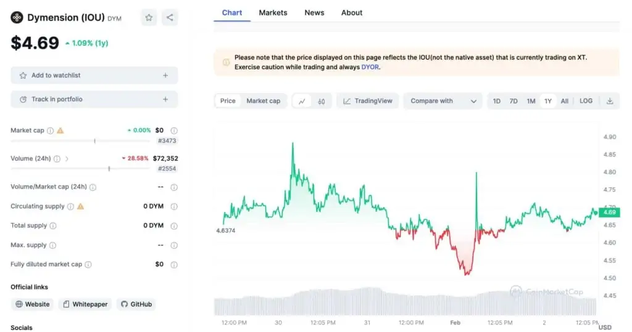Go to the About tab
This screenshot has height=332, width=632.
pos(352,12)
